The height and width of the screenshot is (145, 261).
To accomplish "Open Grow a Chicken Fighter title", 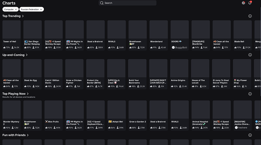I will coord(74,82).
